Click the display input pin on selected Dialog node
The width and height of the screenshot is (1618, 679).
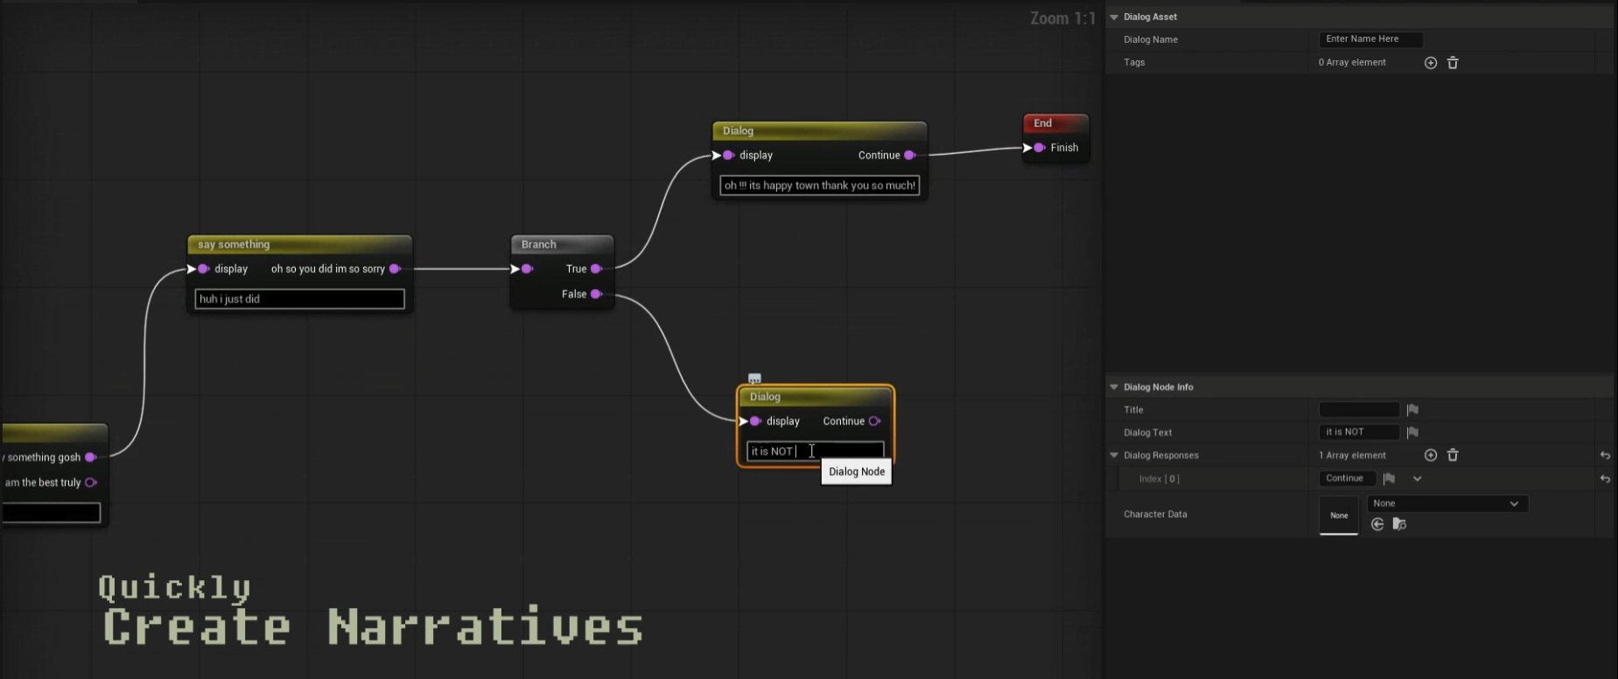[755, 421]
